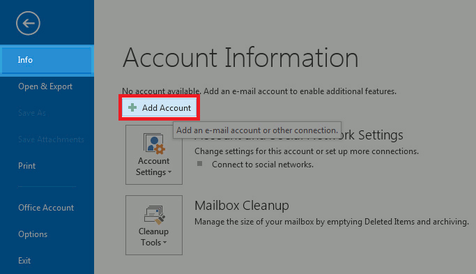This screenshot has width=476, height=274.
Task: Exit Outlook from the sidebar
Action: [24, 261]
